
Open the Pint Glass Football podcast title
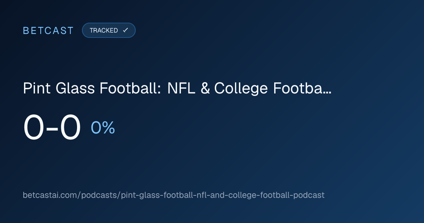(x=177, y=88)
